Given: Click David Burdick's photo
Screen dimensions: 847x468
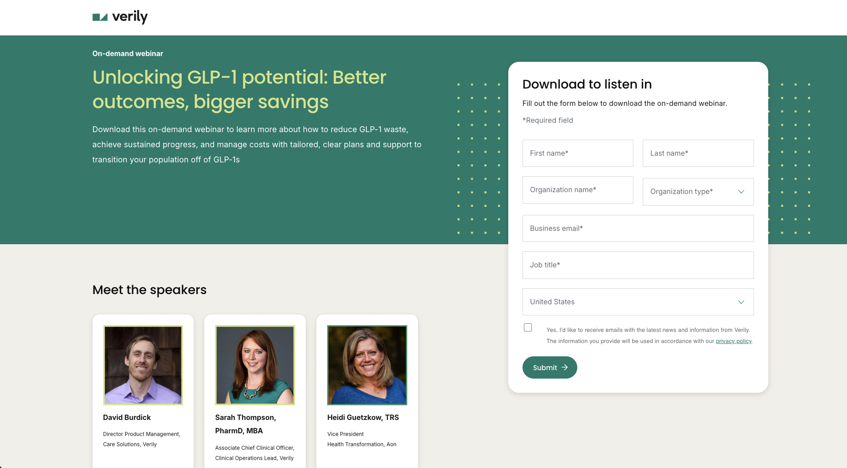Looking at the screenshot, I should (143, 365).
